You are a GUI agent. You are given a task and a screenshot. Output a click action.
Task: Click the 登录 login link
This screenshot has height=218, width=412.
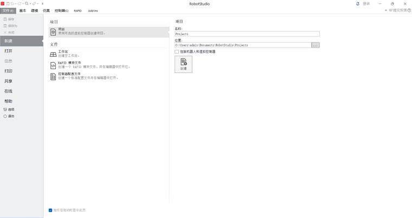(x=366, y=4)
